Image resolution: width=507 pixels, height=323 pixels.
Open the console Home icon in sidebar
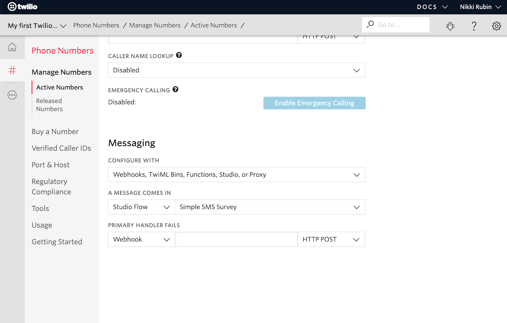(12, 47)
